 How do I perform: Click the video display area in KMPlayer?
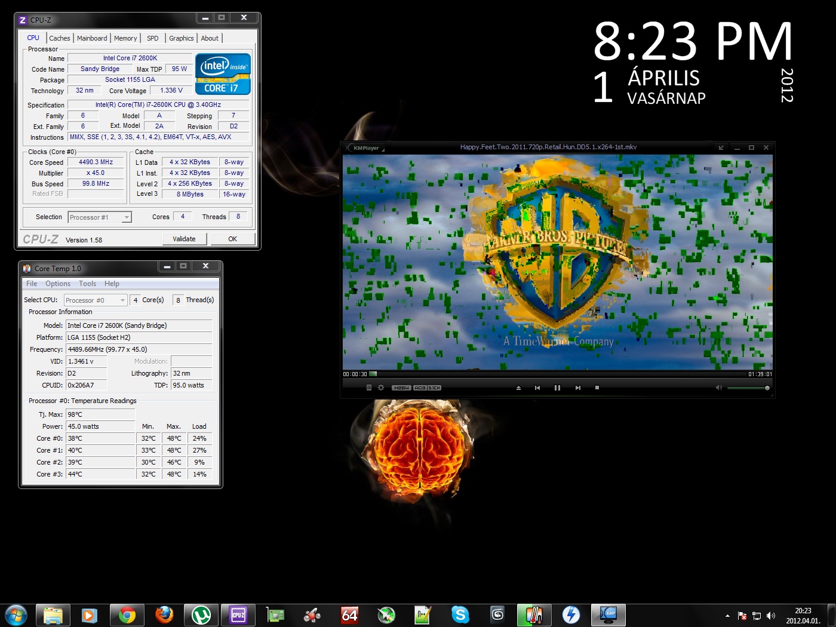(x=558, y=262)
